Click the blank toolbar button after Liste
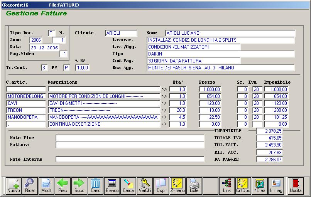The image size is (311, 197). [x=210, y=185]
